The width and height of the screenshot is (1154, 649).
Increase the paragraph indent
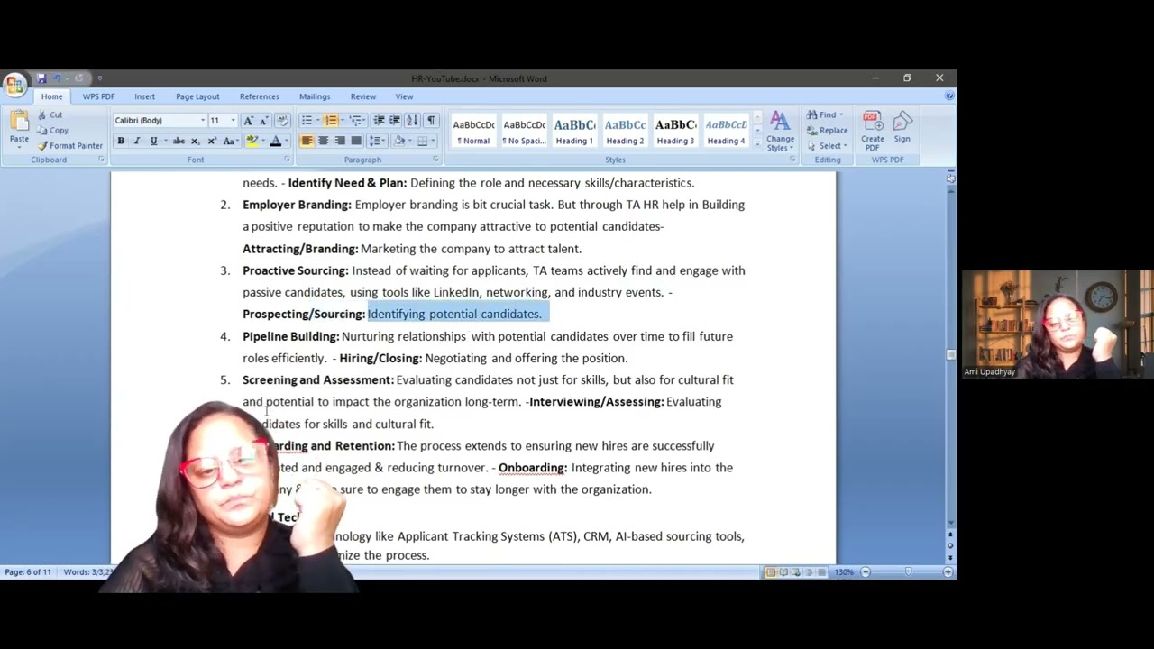[394, 121]
